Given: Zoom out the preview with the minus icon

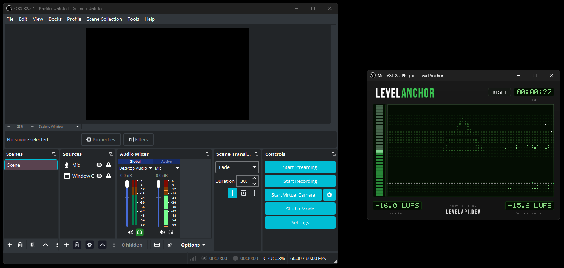Looking at the screenshot, I should click(x=9, y=126).
